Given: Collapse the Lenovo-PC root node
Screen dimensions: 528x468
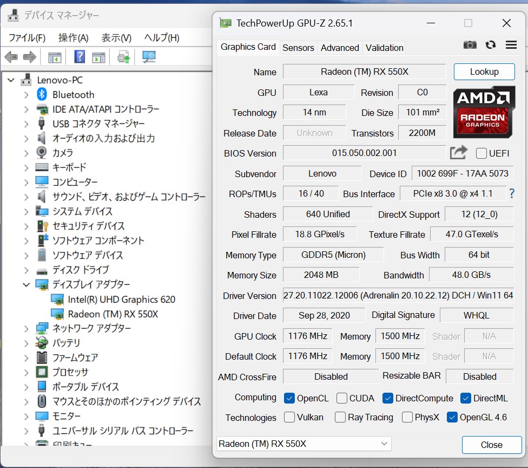Looking at the screenshot, I should [11, 80].
